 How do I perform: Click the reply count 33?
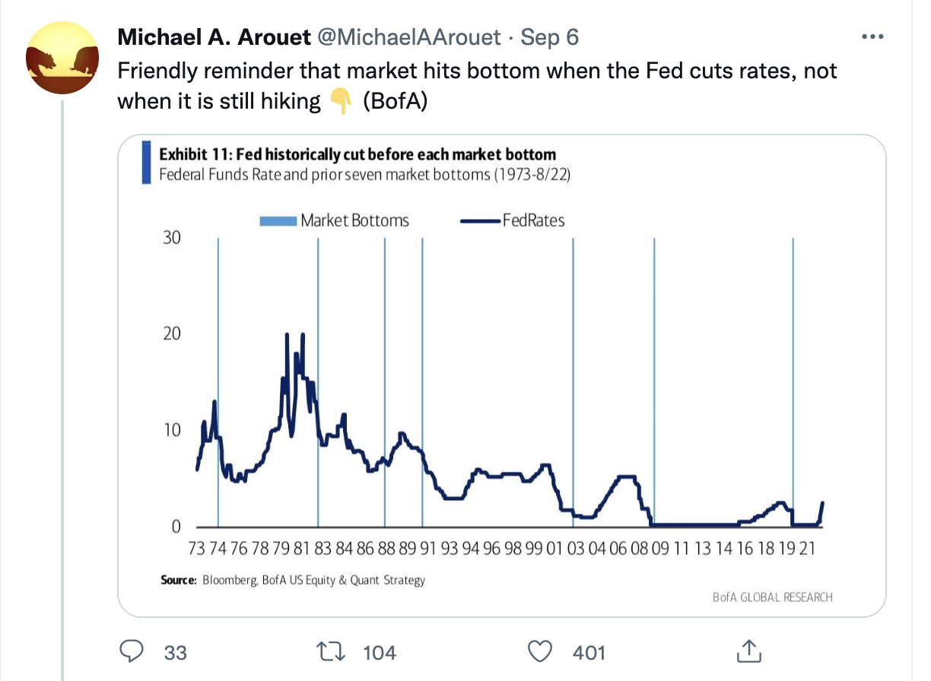176,652
